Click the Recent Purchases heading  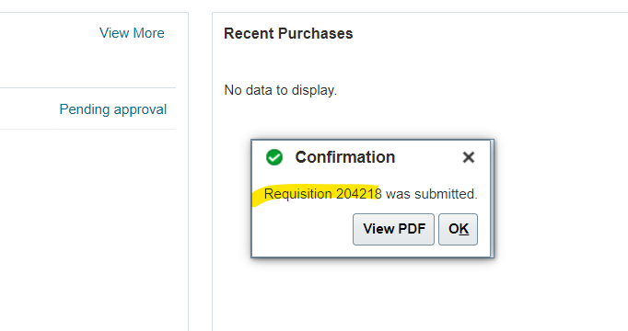click(288, 34)
